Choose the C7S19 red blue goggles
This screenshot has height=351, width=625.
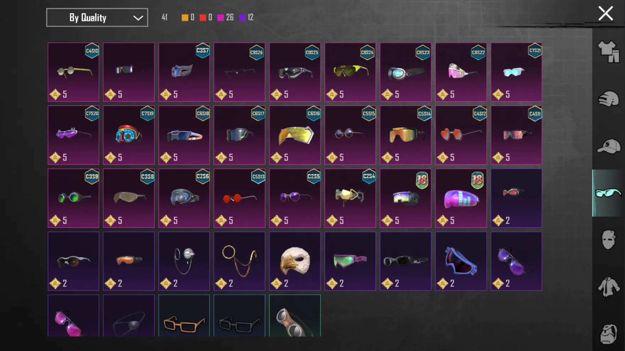(128, 135)
